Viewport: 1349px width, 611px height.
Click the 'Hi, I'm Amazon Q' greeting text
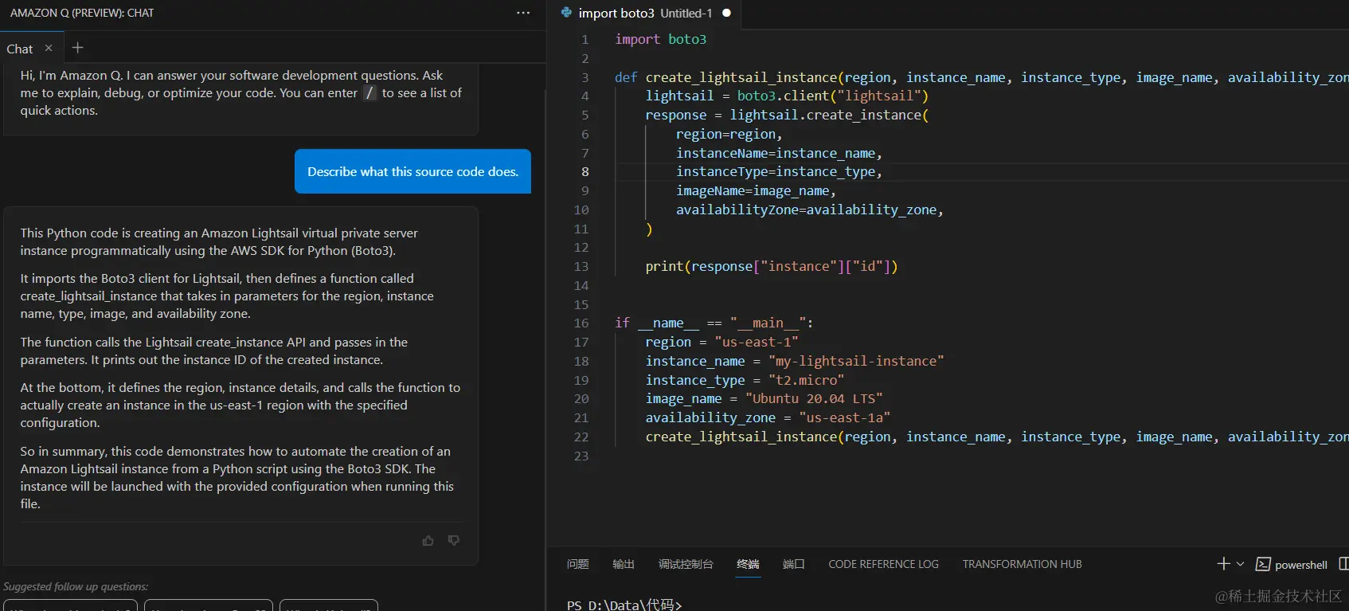[x=241, y=93]
